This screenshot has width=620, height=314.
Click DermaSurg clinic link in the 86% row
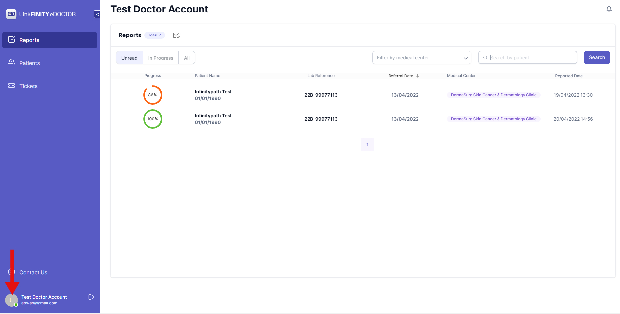(x=493, y=95)
